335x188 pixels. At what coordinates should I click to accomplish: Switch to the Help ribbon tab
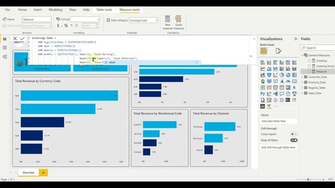86,10
